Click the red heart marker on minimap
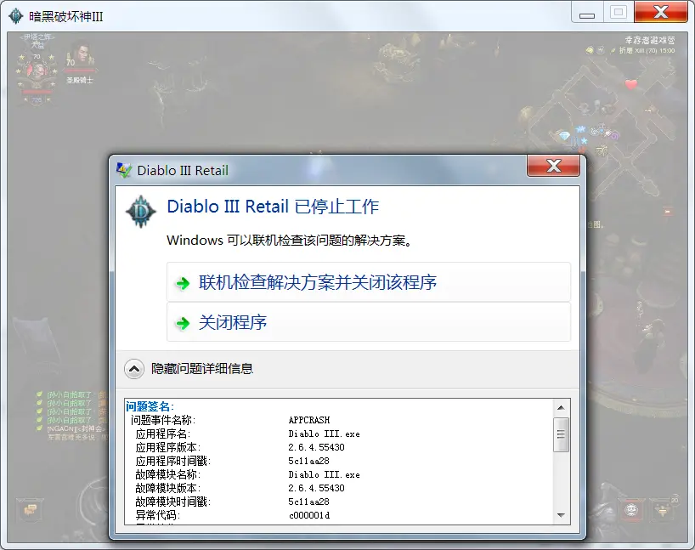 pyautogui.click(x=630, y=84)
